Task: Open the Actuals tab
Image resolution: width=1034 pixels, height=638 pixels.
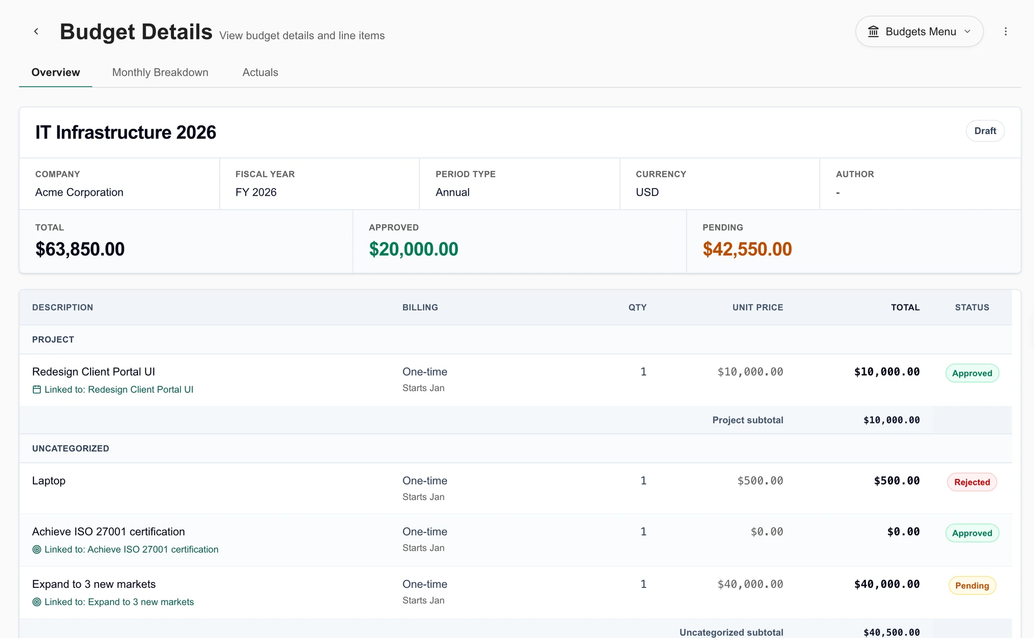Action: click(260, 72)
